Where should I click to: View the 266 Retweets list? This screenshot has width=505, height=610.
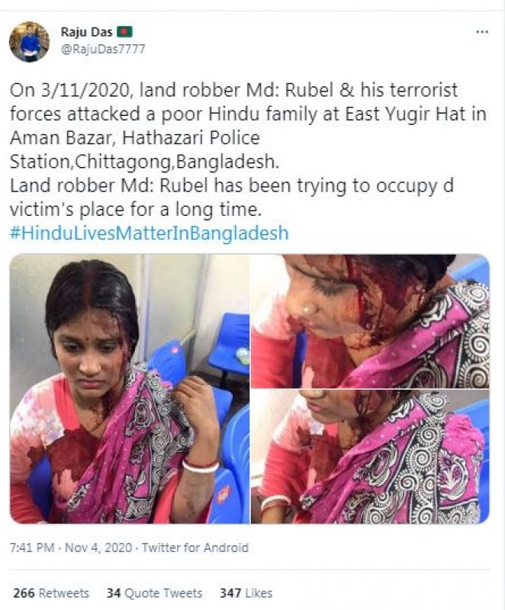51,593
